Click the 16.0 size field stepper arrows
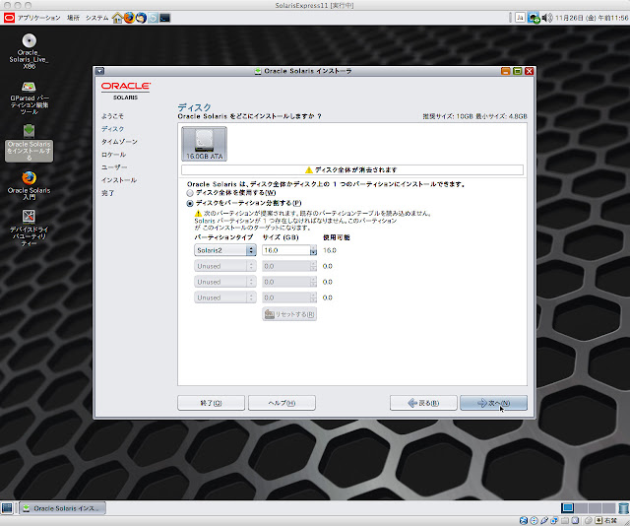Viewport: 630px width, 526px height. point(313,250)
